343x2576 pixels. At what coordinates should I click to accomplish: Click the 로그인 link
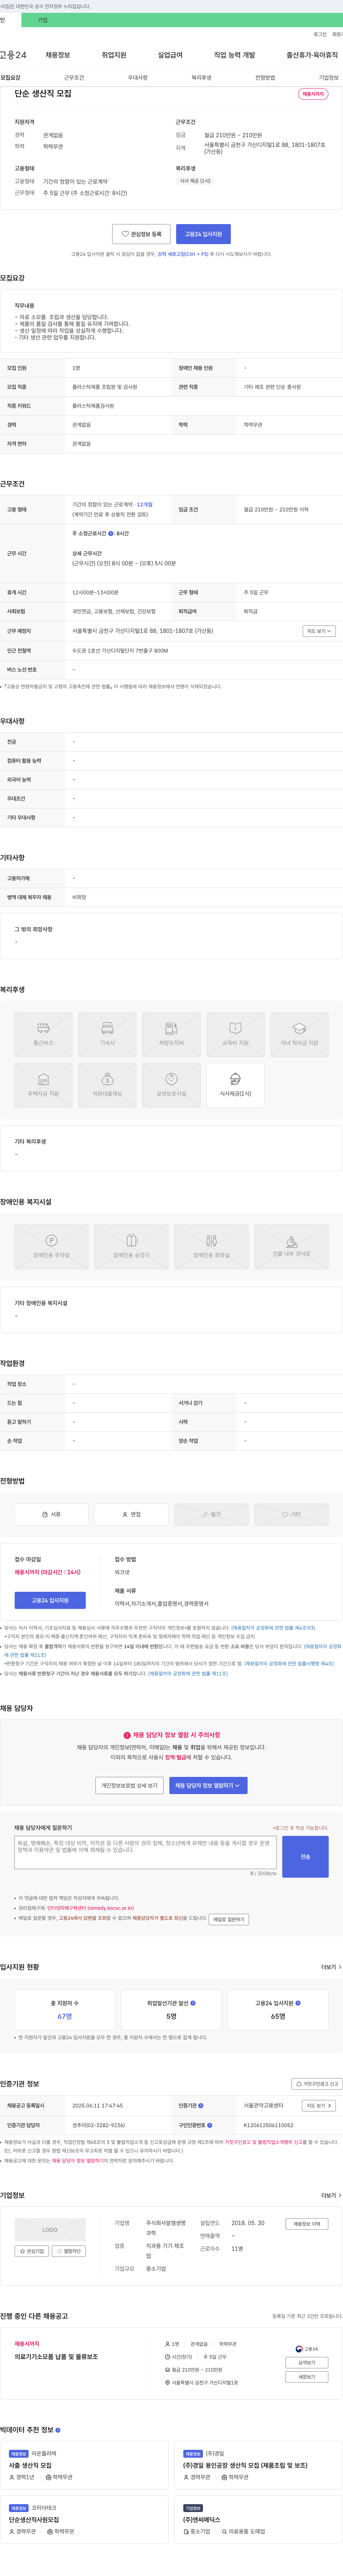pyautogui.click(x=320, y=34)
